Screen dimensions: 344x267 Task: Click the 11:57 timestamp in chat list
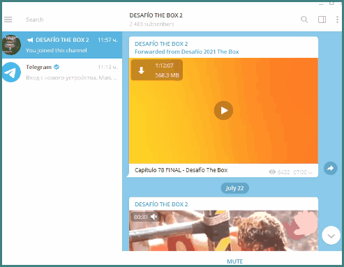pyautogui.click(x=107, y=40)
